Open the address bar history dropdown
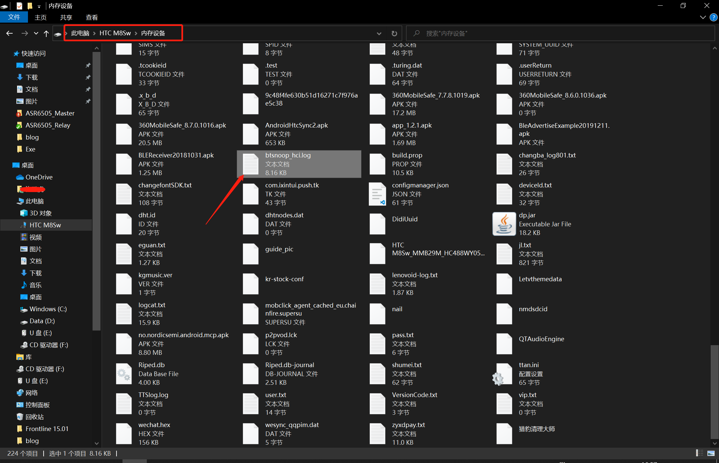719x463 pixels. [x=379, y=33]
